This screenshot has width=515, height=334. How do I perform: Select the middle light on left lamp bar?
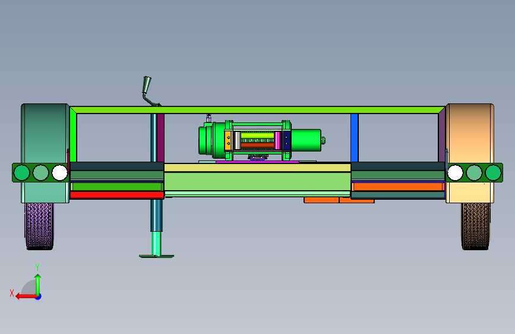(x=41, y=172)
